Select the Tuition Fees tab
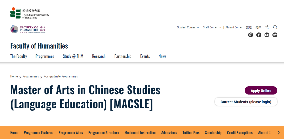The width and height of the screenshot is (284, 139). click(x=191, y=133)
